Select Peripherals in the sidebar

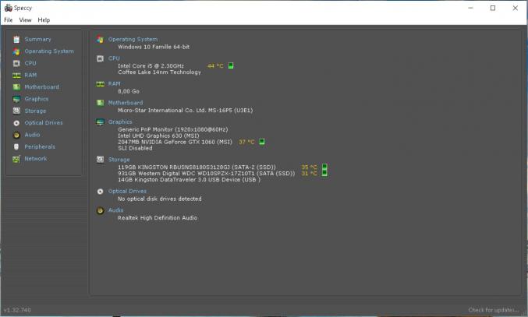tap(40, 146)
